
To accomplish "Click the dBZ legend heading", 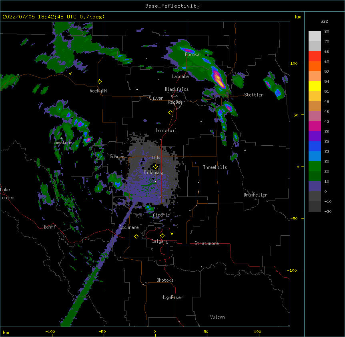I will [324, 22].
